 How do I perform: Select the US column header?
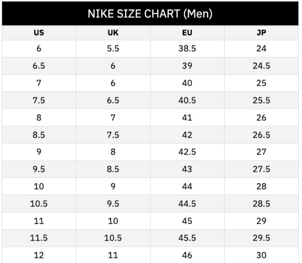tap(39, 32)
